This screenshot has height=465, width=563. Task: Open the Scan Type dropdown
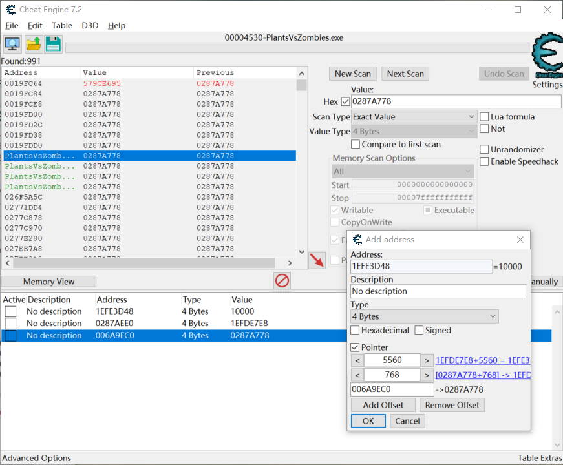414,117
